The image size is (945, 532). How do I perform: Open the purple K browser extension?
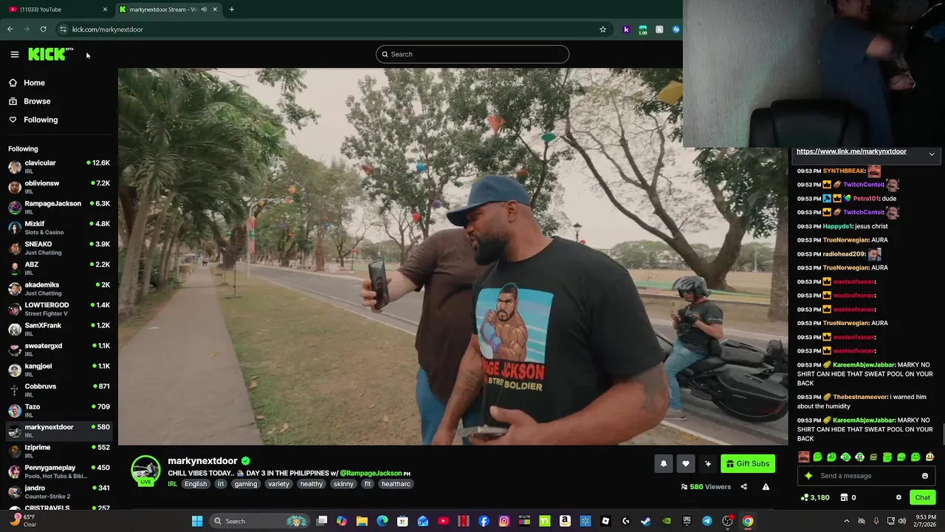click(626, 30)
